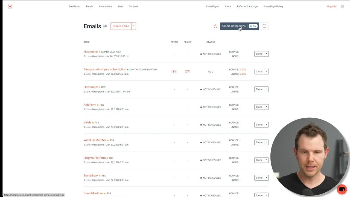This screenshot has width=350, height=197.
Task: Open search via the magnifying glass icon
Action: click(x=264, y=26)
